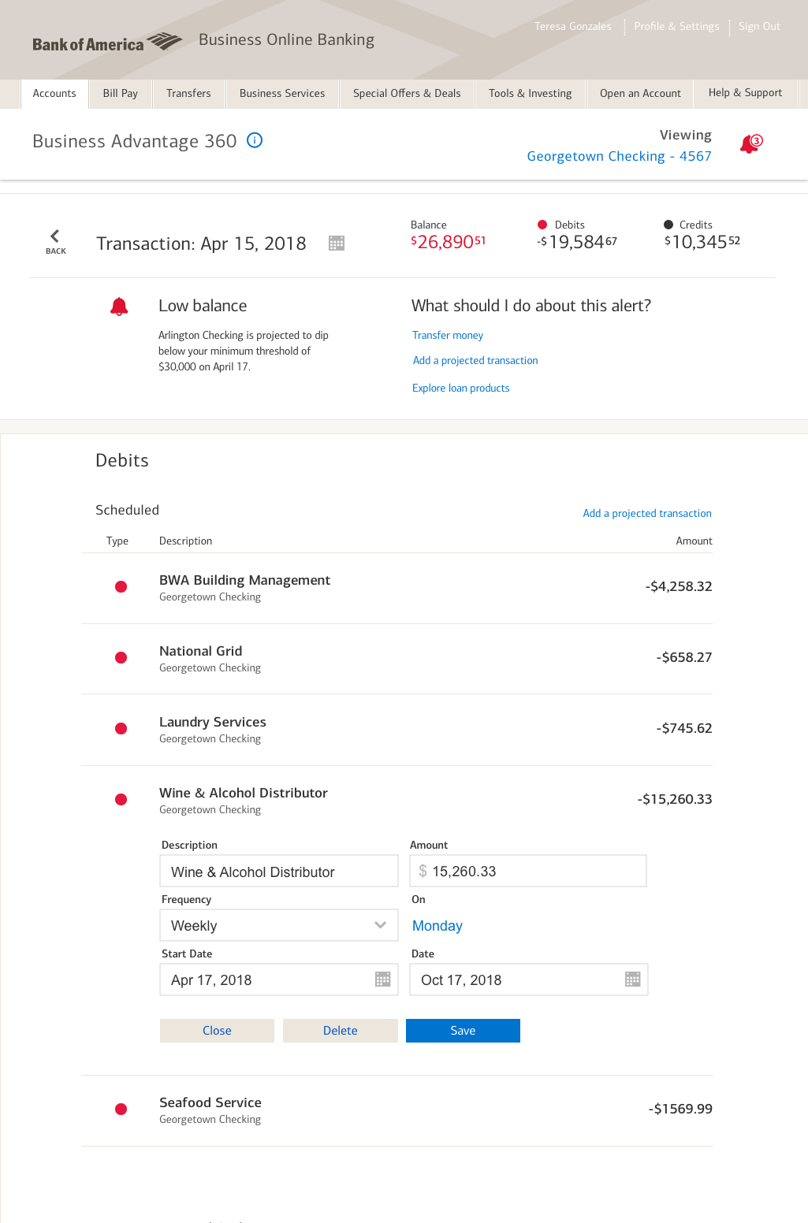Open the Start Date calendar picker icon
The image size is (808, 1223).
pos(383,980)
